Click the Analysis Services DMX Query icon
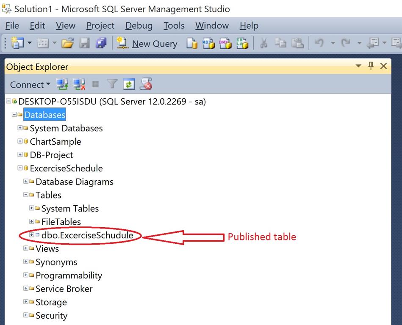 (x=225, y=43)
